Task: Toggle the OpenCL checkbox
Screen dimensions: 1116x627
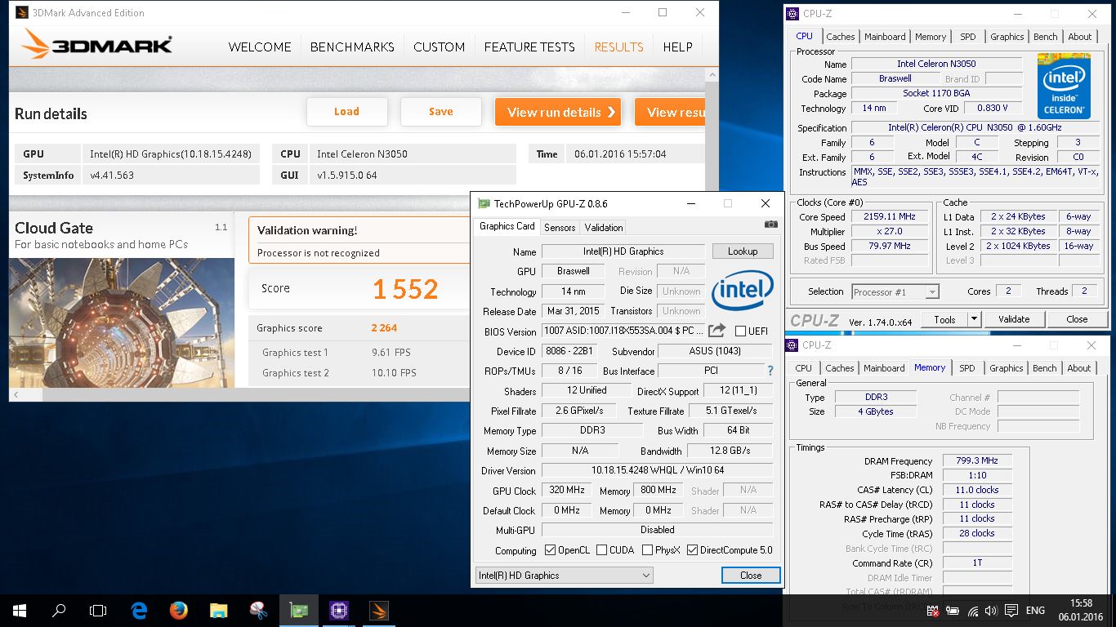Action: point(550,549)
